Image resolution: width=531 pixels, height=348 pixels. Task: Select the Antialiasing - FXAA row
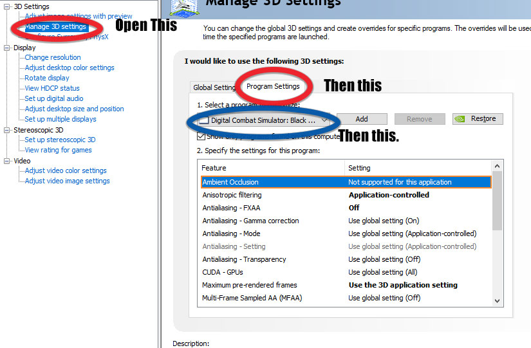tap(346, 208)
